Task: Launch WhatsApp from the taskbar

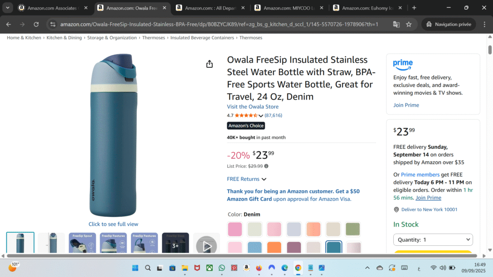Action: coord(221,268)
